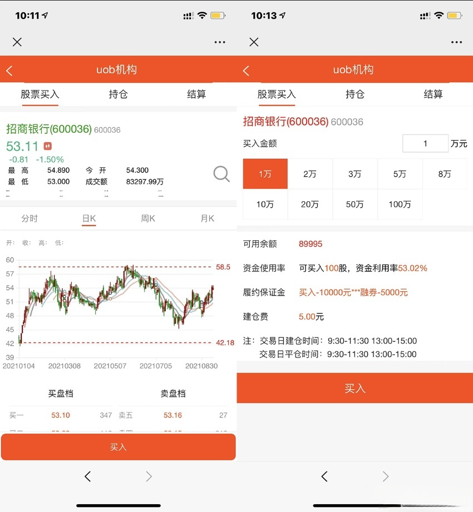Tap the orange 买入 button on the left
This screenshot has height=512, width=473.
pyautogui.click(x=118, y=447)
